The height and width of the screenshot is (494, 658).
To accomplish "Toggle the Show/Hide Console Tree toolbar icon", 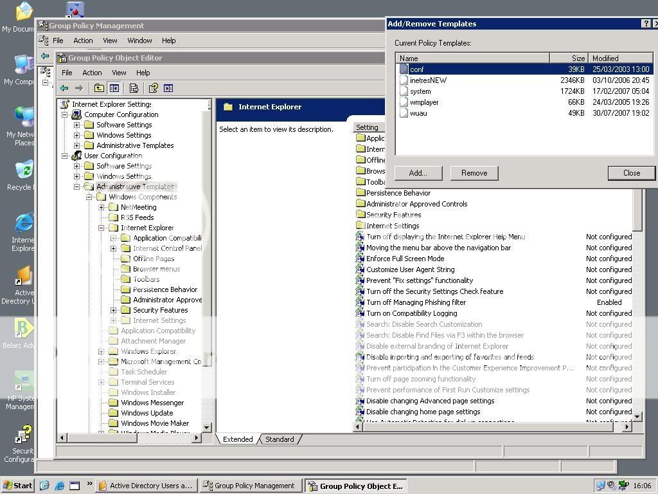I will (x=114, y=88).
